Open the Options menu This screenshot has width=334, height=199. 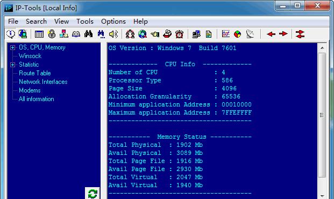click(113, 22)
